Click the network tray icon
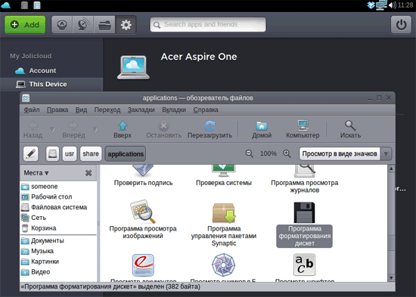 381,5
